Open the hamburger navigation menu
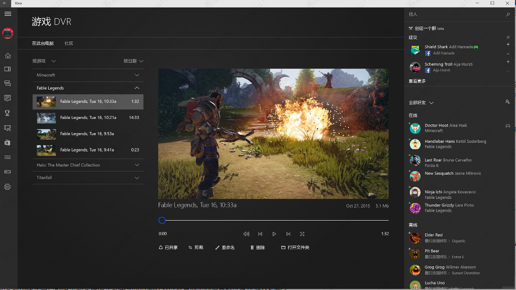The height and width of the screenshot is (290, 516). pos(8,14)
